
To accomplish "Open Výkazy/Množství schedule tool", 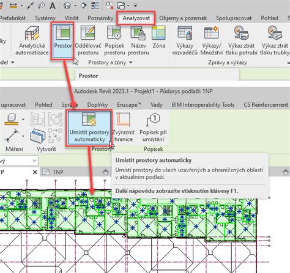I will click(x=212, y=40).
